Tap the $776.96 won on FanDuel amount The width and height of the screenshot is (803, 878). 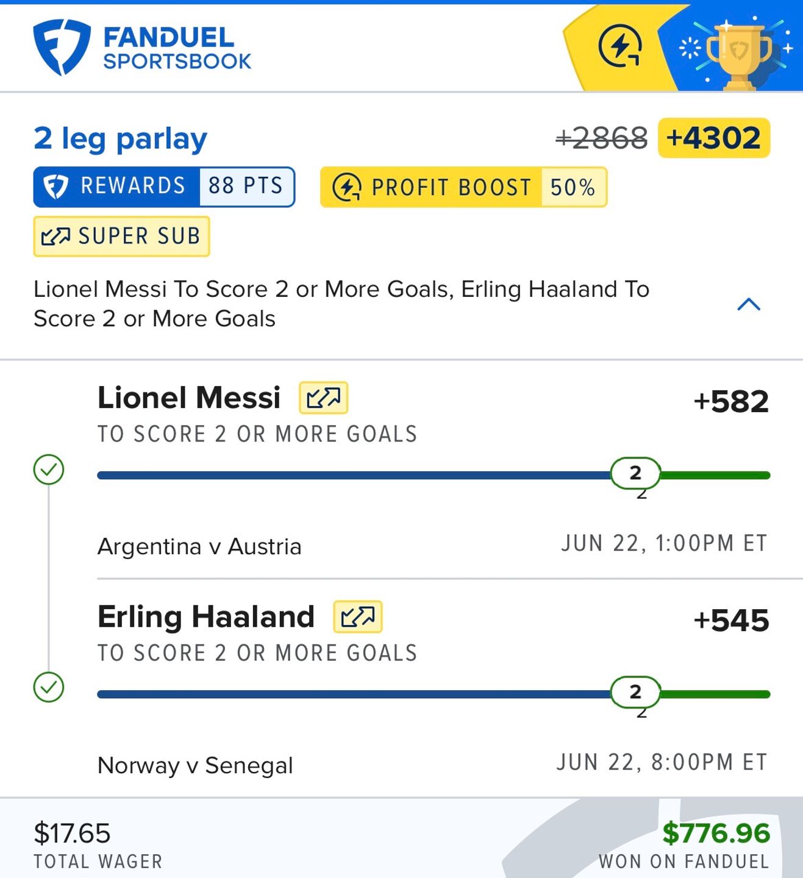tap(716, 833)
